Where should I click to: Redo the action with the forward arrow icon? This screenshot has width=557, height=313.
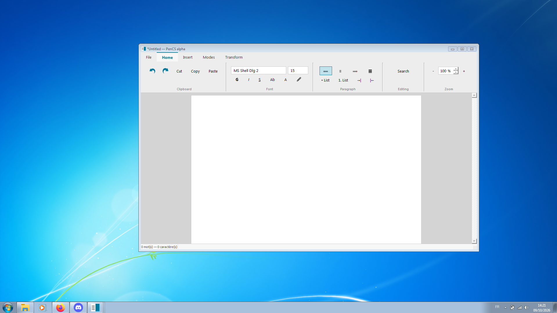tap(165, 71)
